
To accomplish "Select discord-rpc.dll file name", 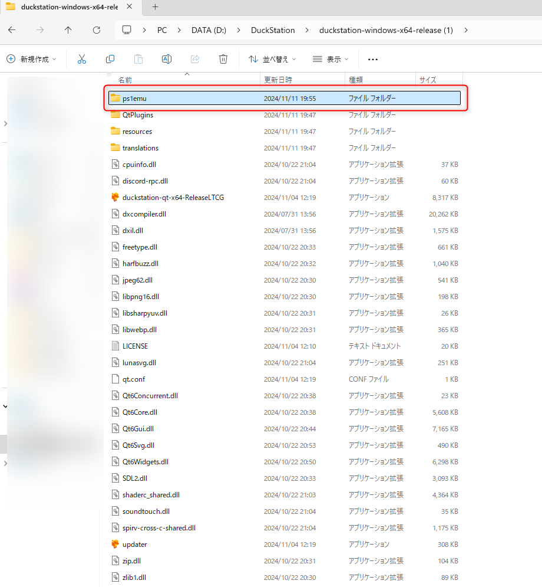I will (145, 181).
